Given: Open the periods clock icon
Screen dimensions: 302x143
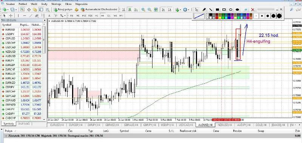Looking at the screenshot, I should [x=185, y=9].
